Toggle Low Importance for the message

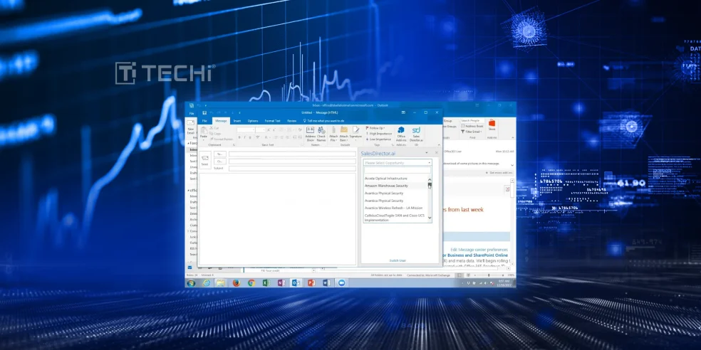(x=378, y=139)
